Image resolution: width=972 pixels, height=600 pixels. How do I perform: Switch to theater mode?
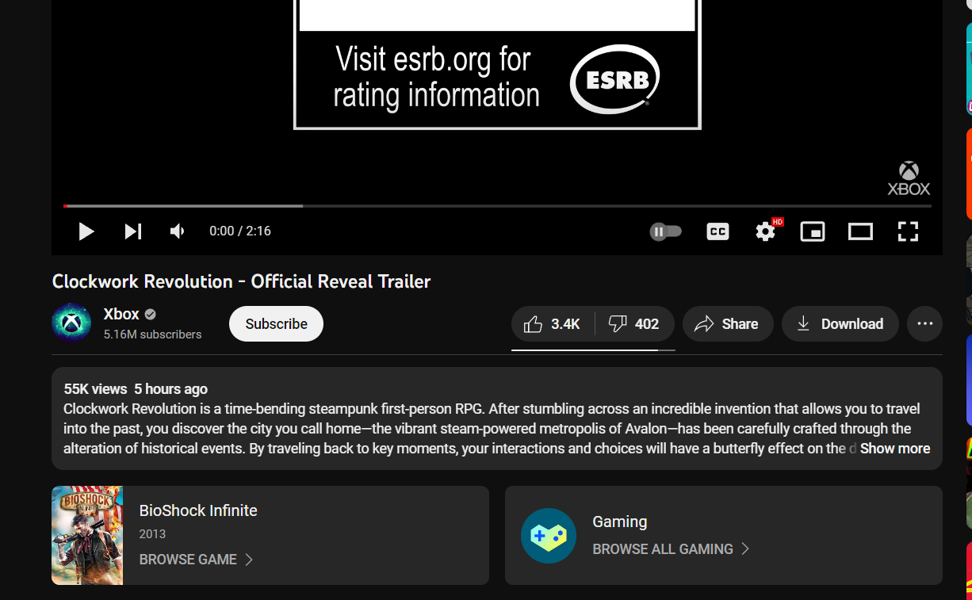click(x=860, y=231)
